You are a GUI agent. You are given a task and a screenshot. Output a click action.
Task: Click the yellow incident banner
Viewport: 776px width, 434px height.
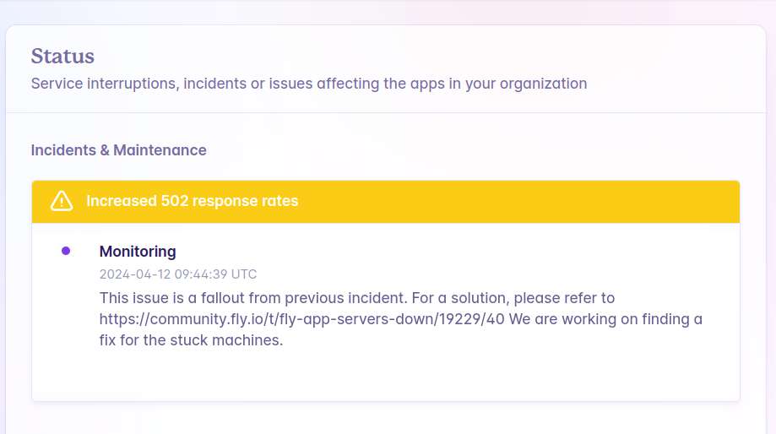click(386, 202)
